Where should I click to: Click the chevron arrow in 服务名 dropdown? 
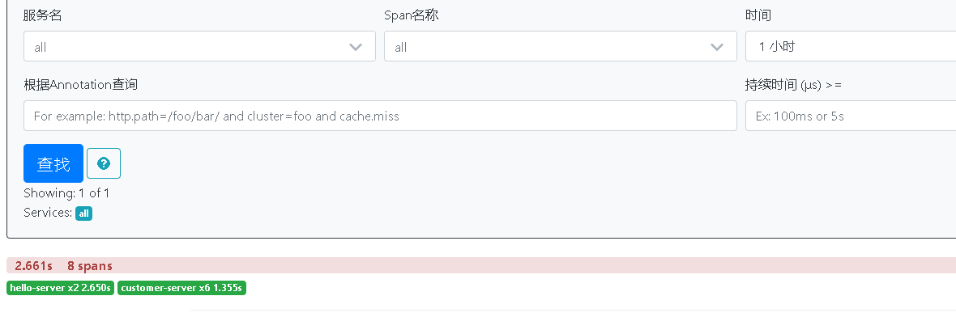[356, 47]
